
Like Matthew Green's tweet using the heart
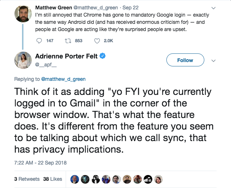pyautogui.click(x=97, y=41)
